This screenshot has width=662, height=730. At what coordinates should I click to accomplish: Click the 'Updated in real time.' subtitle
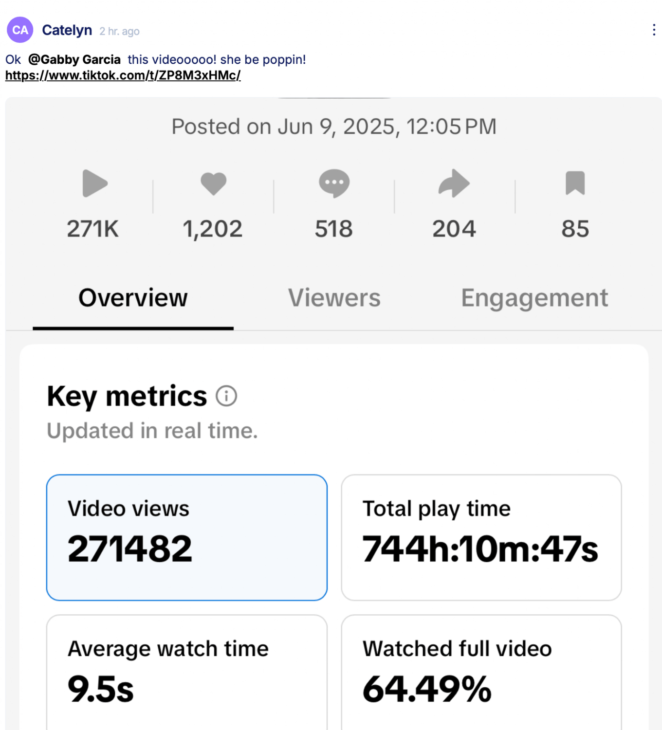click(152, 431)
